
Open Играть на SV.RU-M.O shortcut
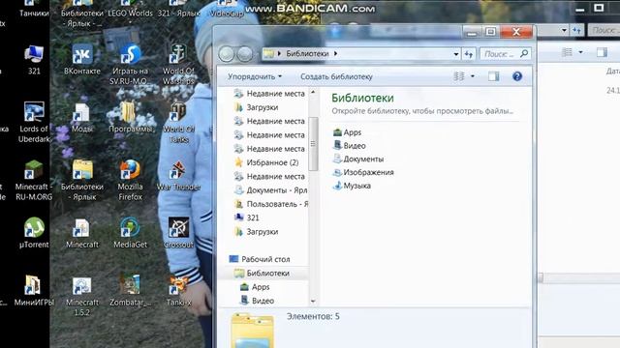130,65
